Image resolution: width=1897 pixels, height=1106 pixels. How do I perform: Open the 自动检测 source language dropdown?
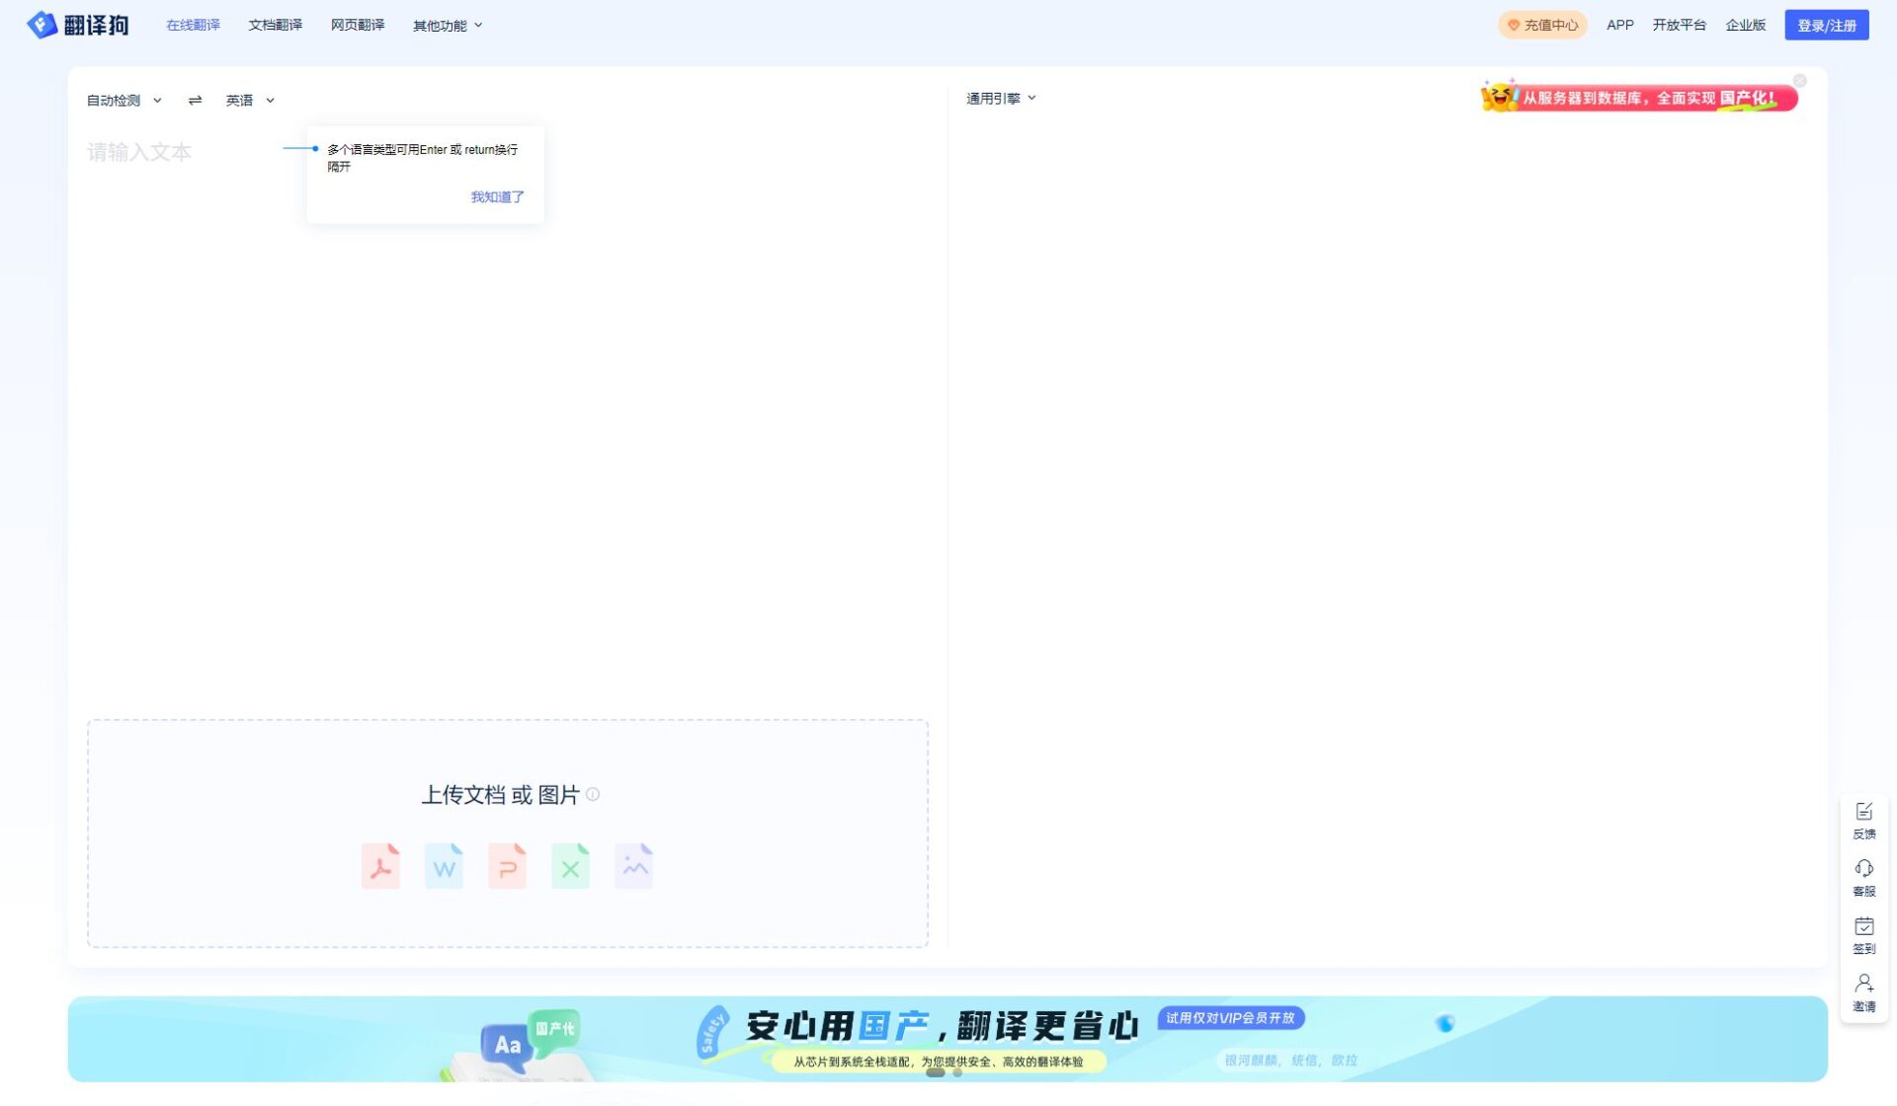121,100
